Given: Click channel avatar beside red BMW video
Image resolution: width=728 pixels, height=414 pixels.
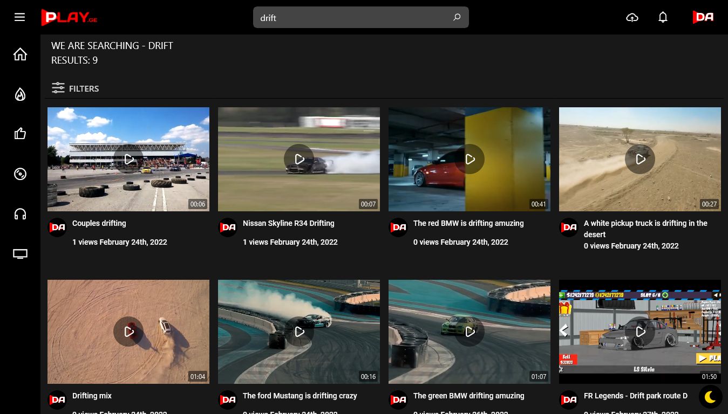Looking at the screenshot, I should point(398,227).
